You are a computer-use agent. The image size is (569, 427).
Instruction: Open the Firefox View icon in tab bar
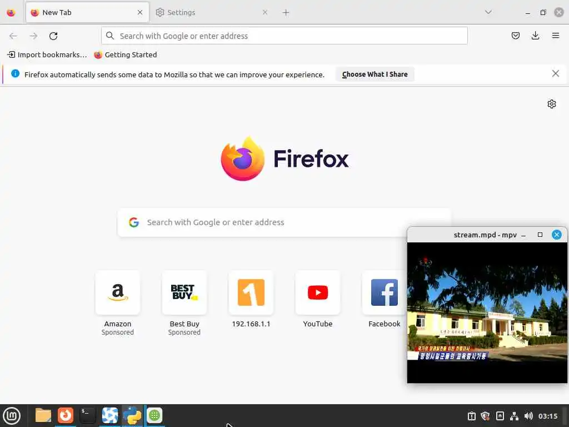tap(11, 13)
